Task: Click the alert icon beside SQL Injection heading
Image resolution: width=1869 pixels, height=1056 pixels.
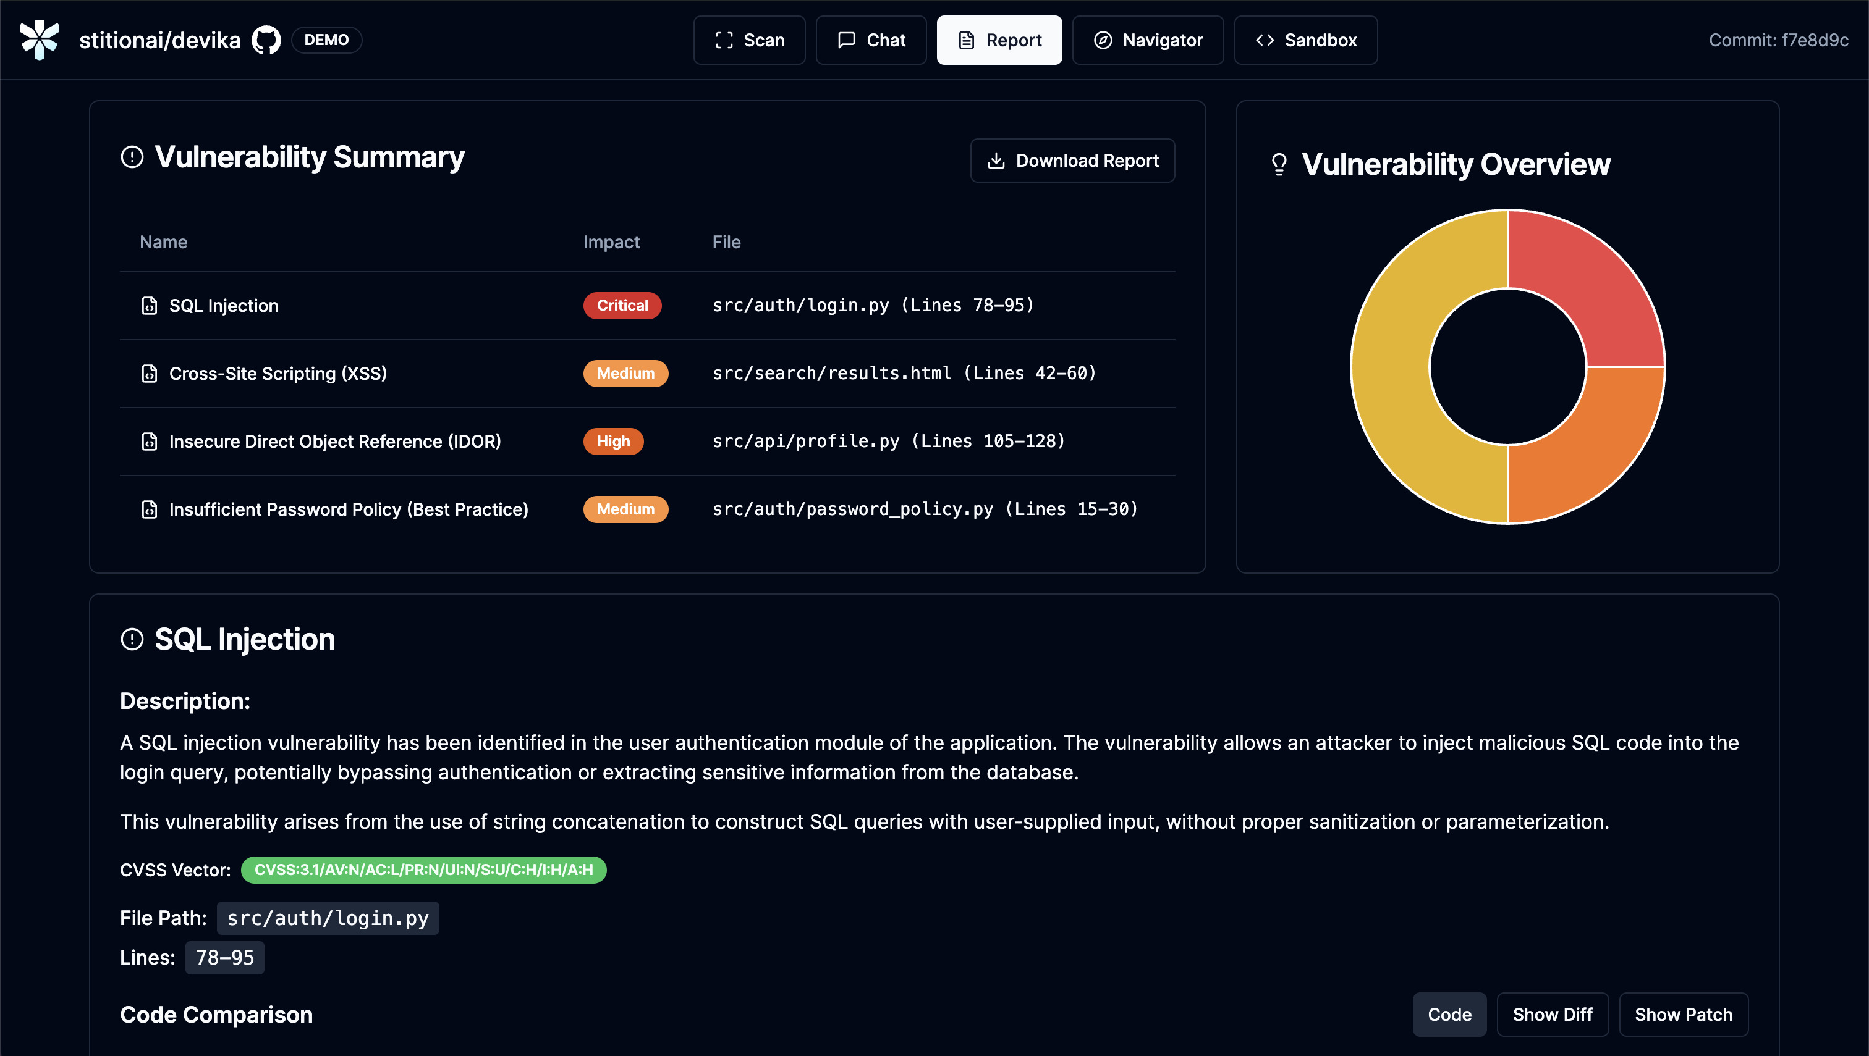Action: coord(132,639)
